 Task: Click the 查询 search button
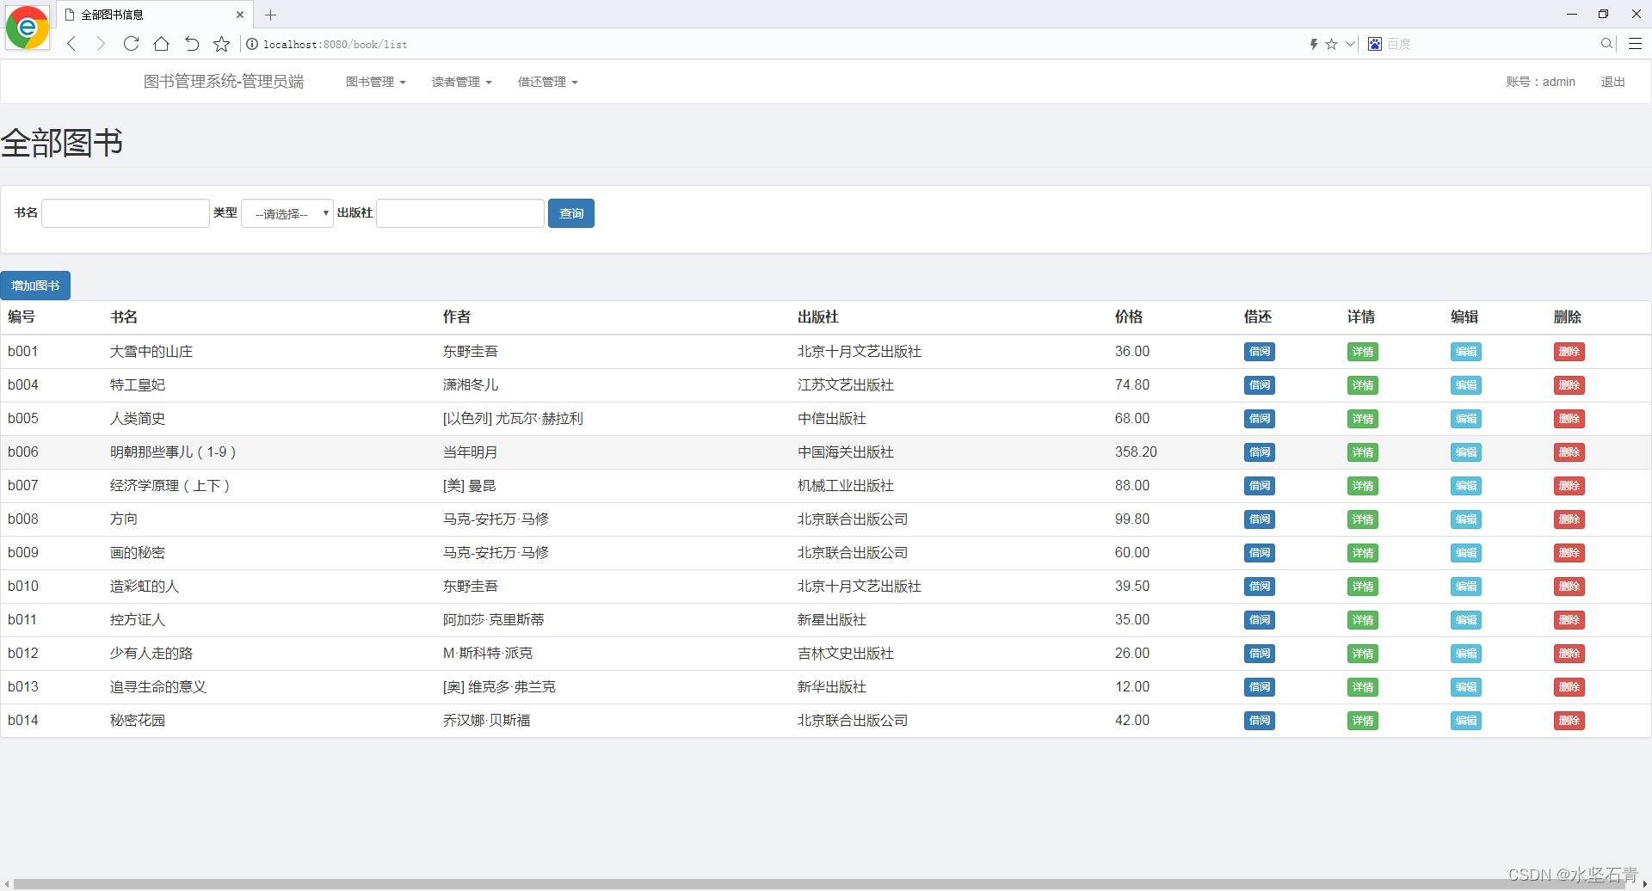click(570, 212)
